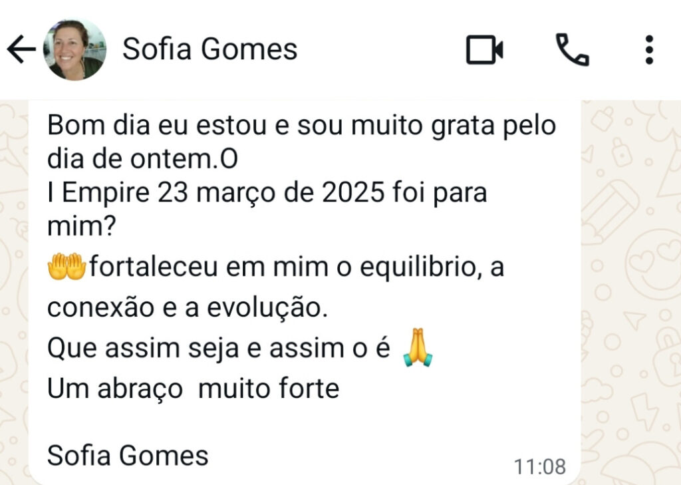Open contact info via Sofia Gomes header name
The image size is (681, 485).
(209, 50)
